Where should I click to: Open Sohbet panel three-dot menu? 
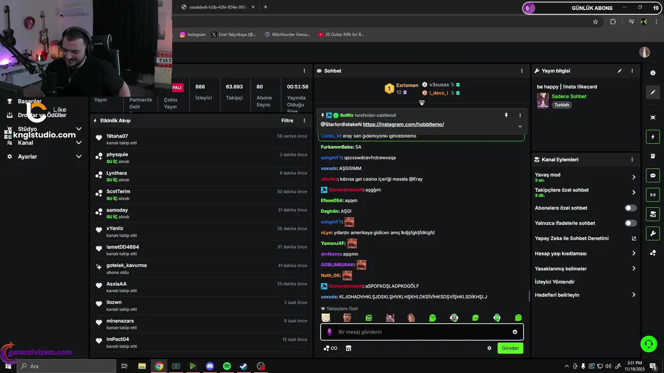point(522,71)
